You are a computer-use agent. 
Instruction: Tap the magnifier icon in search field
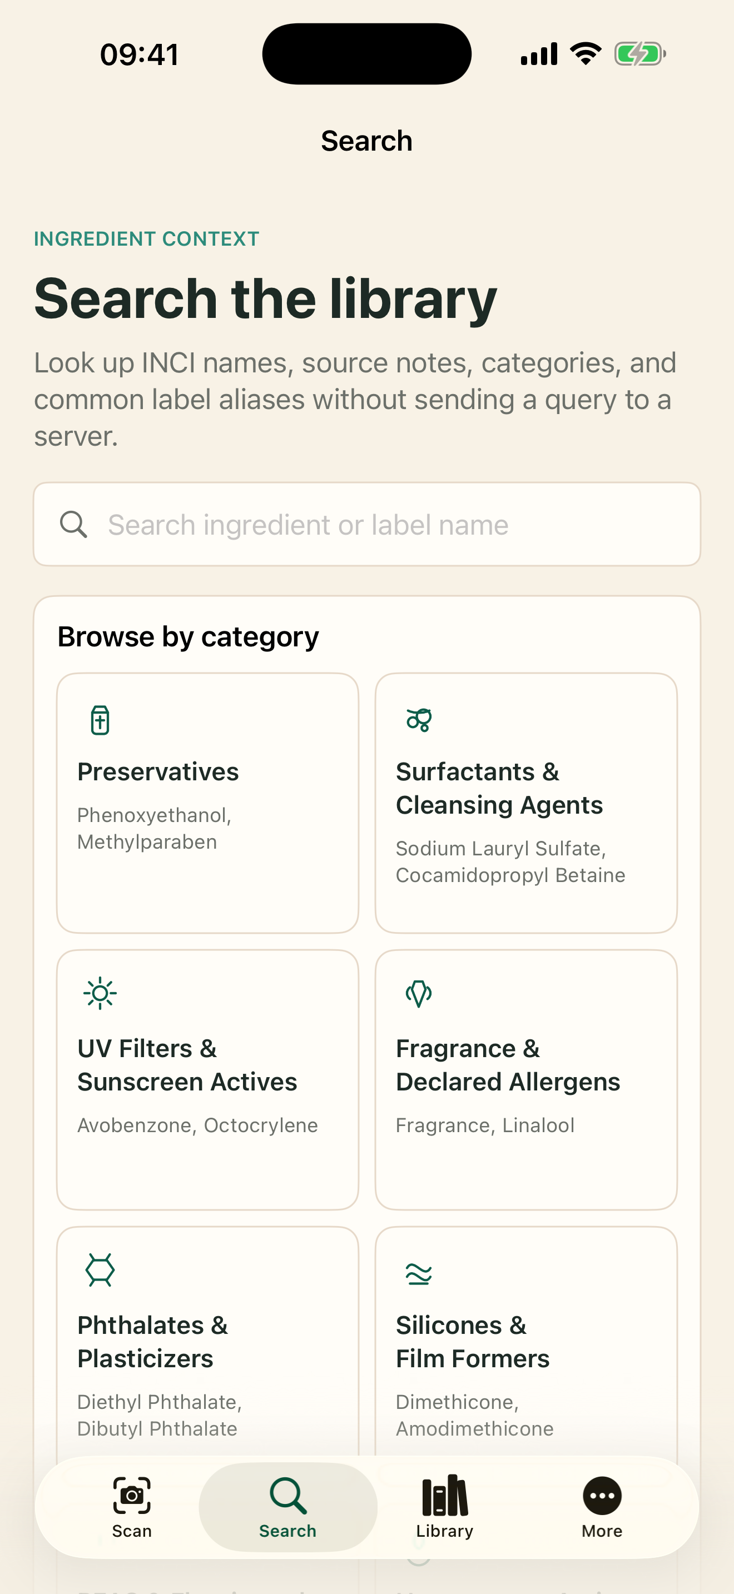click(x=73, y=524)
